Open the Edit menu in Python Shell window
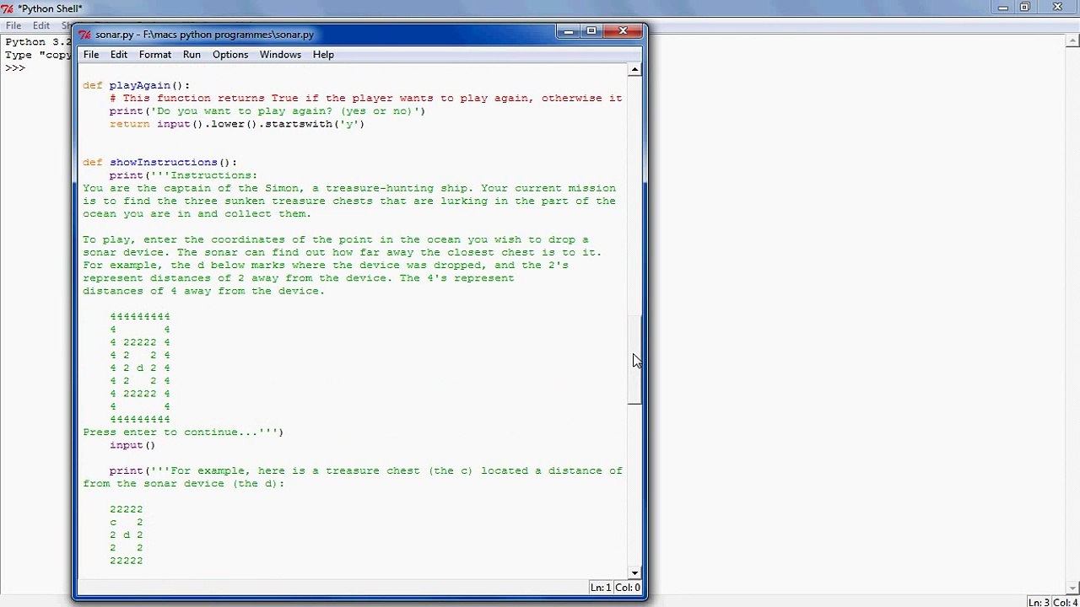The image size is (1080, 607). tap(41, 25)
